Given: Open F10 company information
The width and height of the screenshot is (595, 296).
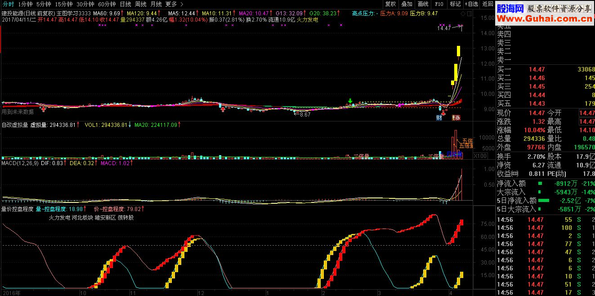Looking at the screenshot, I should [439, 4].
